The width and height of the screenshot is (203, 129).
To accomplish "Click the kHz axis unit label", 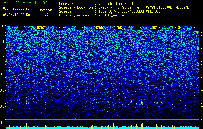I will point(3,26).
